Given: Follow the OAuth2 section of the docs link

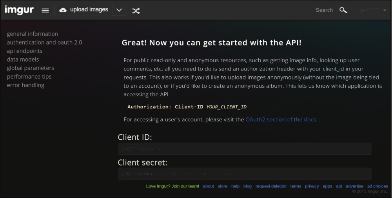Looking at the screenshot, I should pyautogui.click(x=281, y=120).
